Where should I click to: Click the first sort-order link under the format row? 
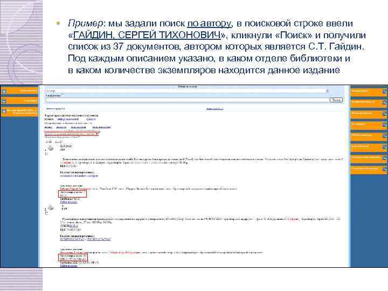pyautogui.click(x=48, y=127)
